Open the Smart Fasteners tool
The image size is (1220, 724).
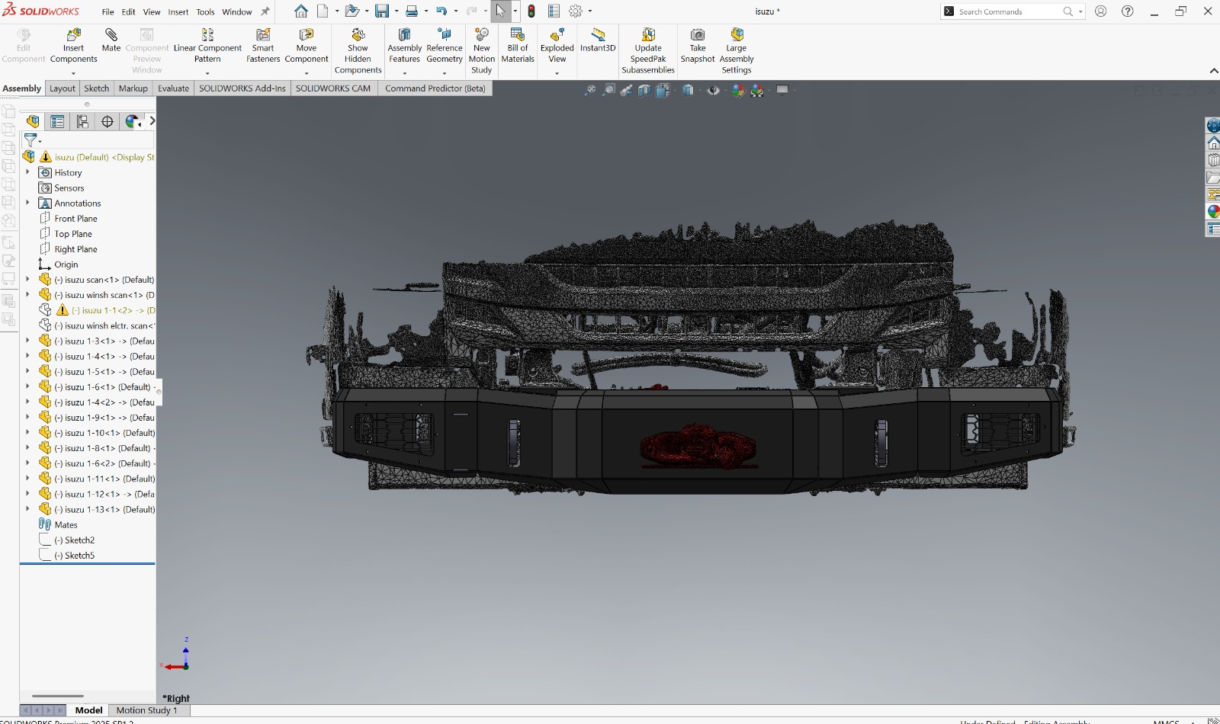263,36
